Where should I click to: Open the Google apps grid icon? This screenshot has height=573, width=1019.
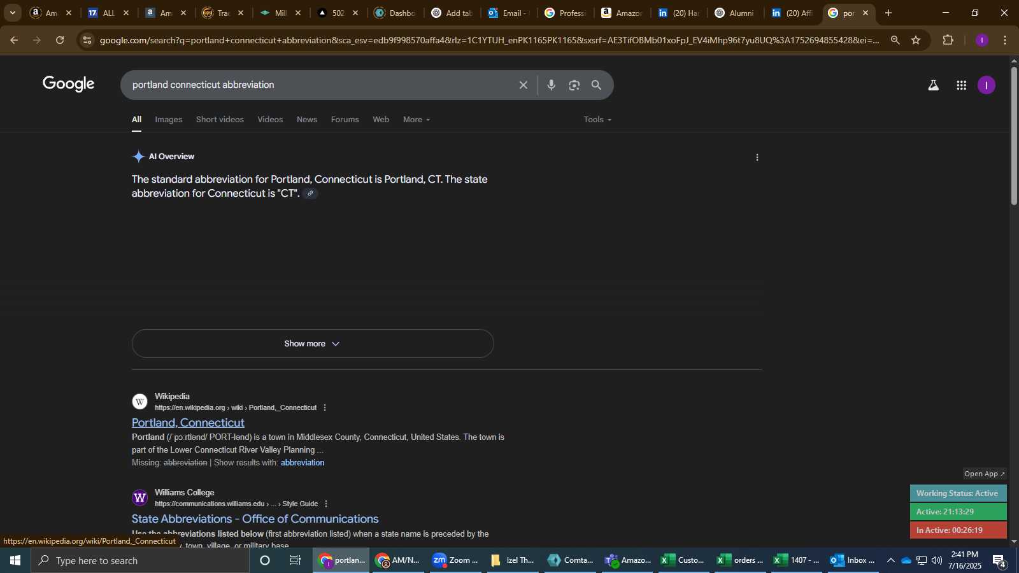pyautogui.click(x=962, y=85)
